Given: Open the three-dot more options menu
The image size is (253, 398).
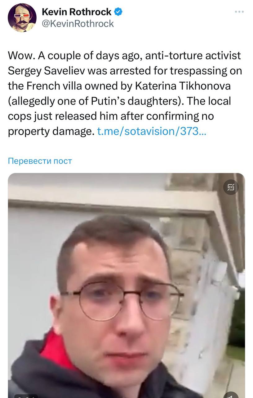Looking at the screenshot, I should click(239, 12).
